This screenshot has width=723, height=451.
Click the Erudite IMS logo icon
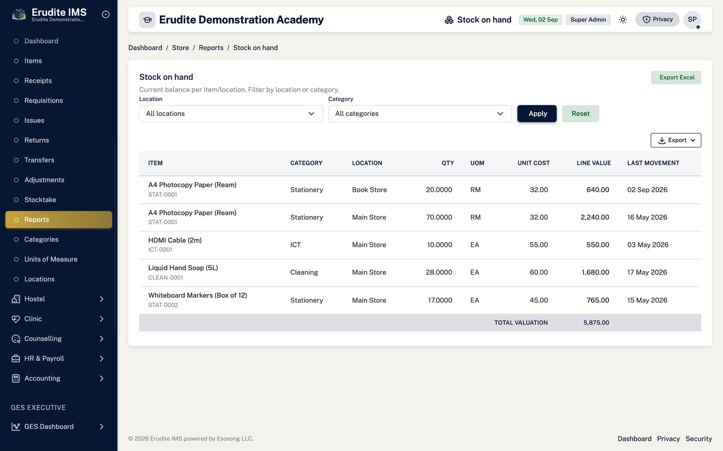tap(19, 15)
